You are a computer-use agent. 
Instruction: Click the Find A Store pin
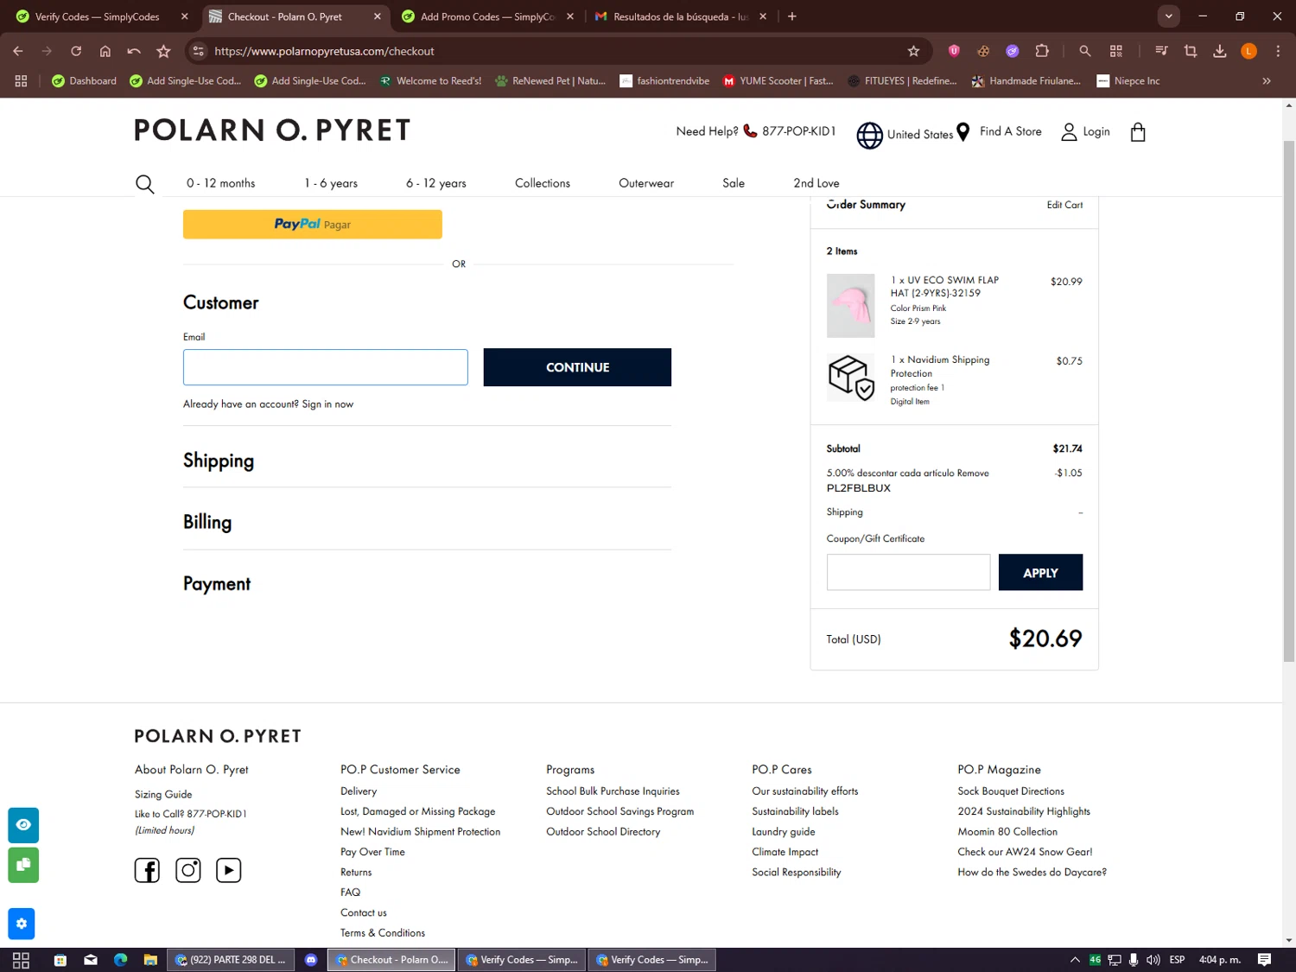coord(962,132)
